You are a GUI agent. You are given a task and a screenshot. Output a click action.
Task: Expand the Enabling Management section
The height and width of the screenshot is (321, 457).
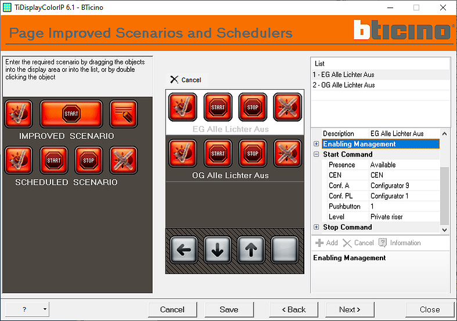(316, 144)
